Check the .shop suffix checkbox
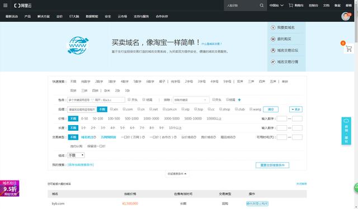358x209 pixels. coord(220,109)
